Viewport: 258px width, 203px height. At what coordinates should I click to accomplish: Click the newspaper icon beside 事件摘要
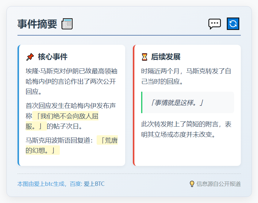tap(67, 24)
